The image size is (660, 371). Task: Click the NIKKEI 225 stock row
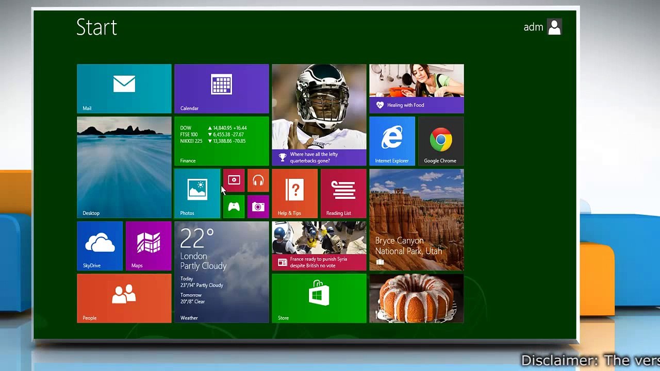pos(213,141)
